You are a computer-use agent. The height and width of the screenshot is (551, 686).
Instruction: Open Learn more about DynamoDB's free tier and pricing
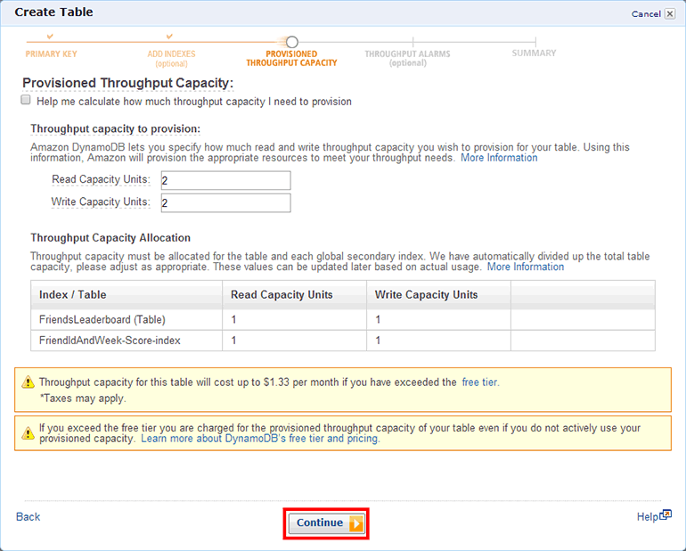pyautogui.click(x=260, y=440)
